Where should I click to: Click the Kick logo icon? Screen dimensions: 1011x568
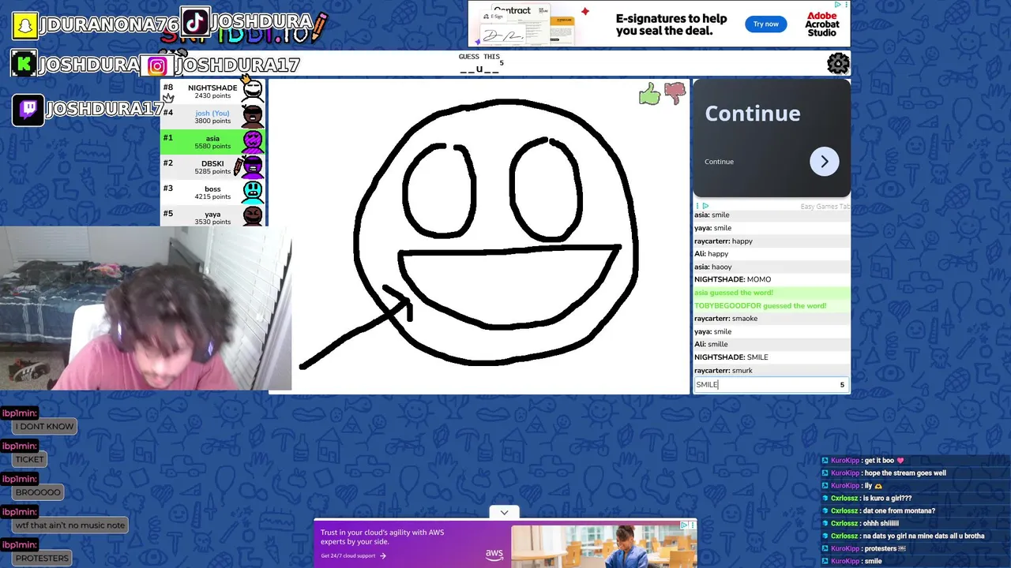click(24, 64)
